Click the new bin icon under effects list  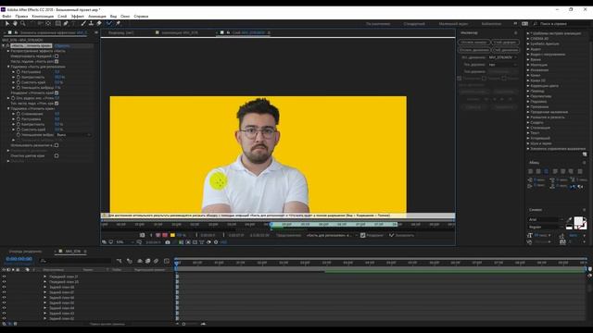click(585, 154)
